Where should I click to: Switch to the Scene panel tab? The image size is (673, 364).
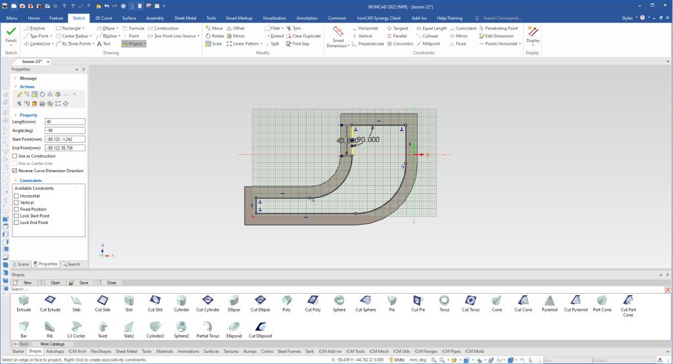[x=21, y=264]
